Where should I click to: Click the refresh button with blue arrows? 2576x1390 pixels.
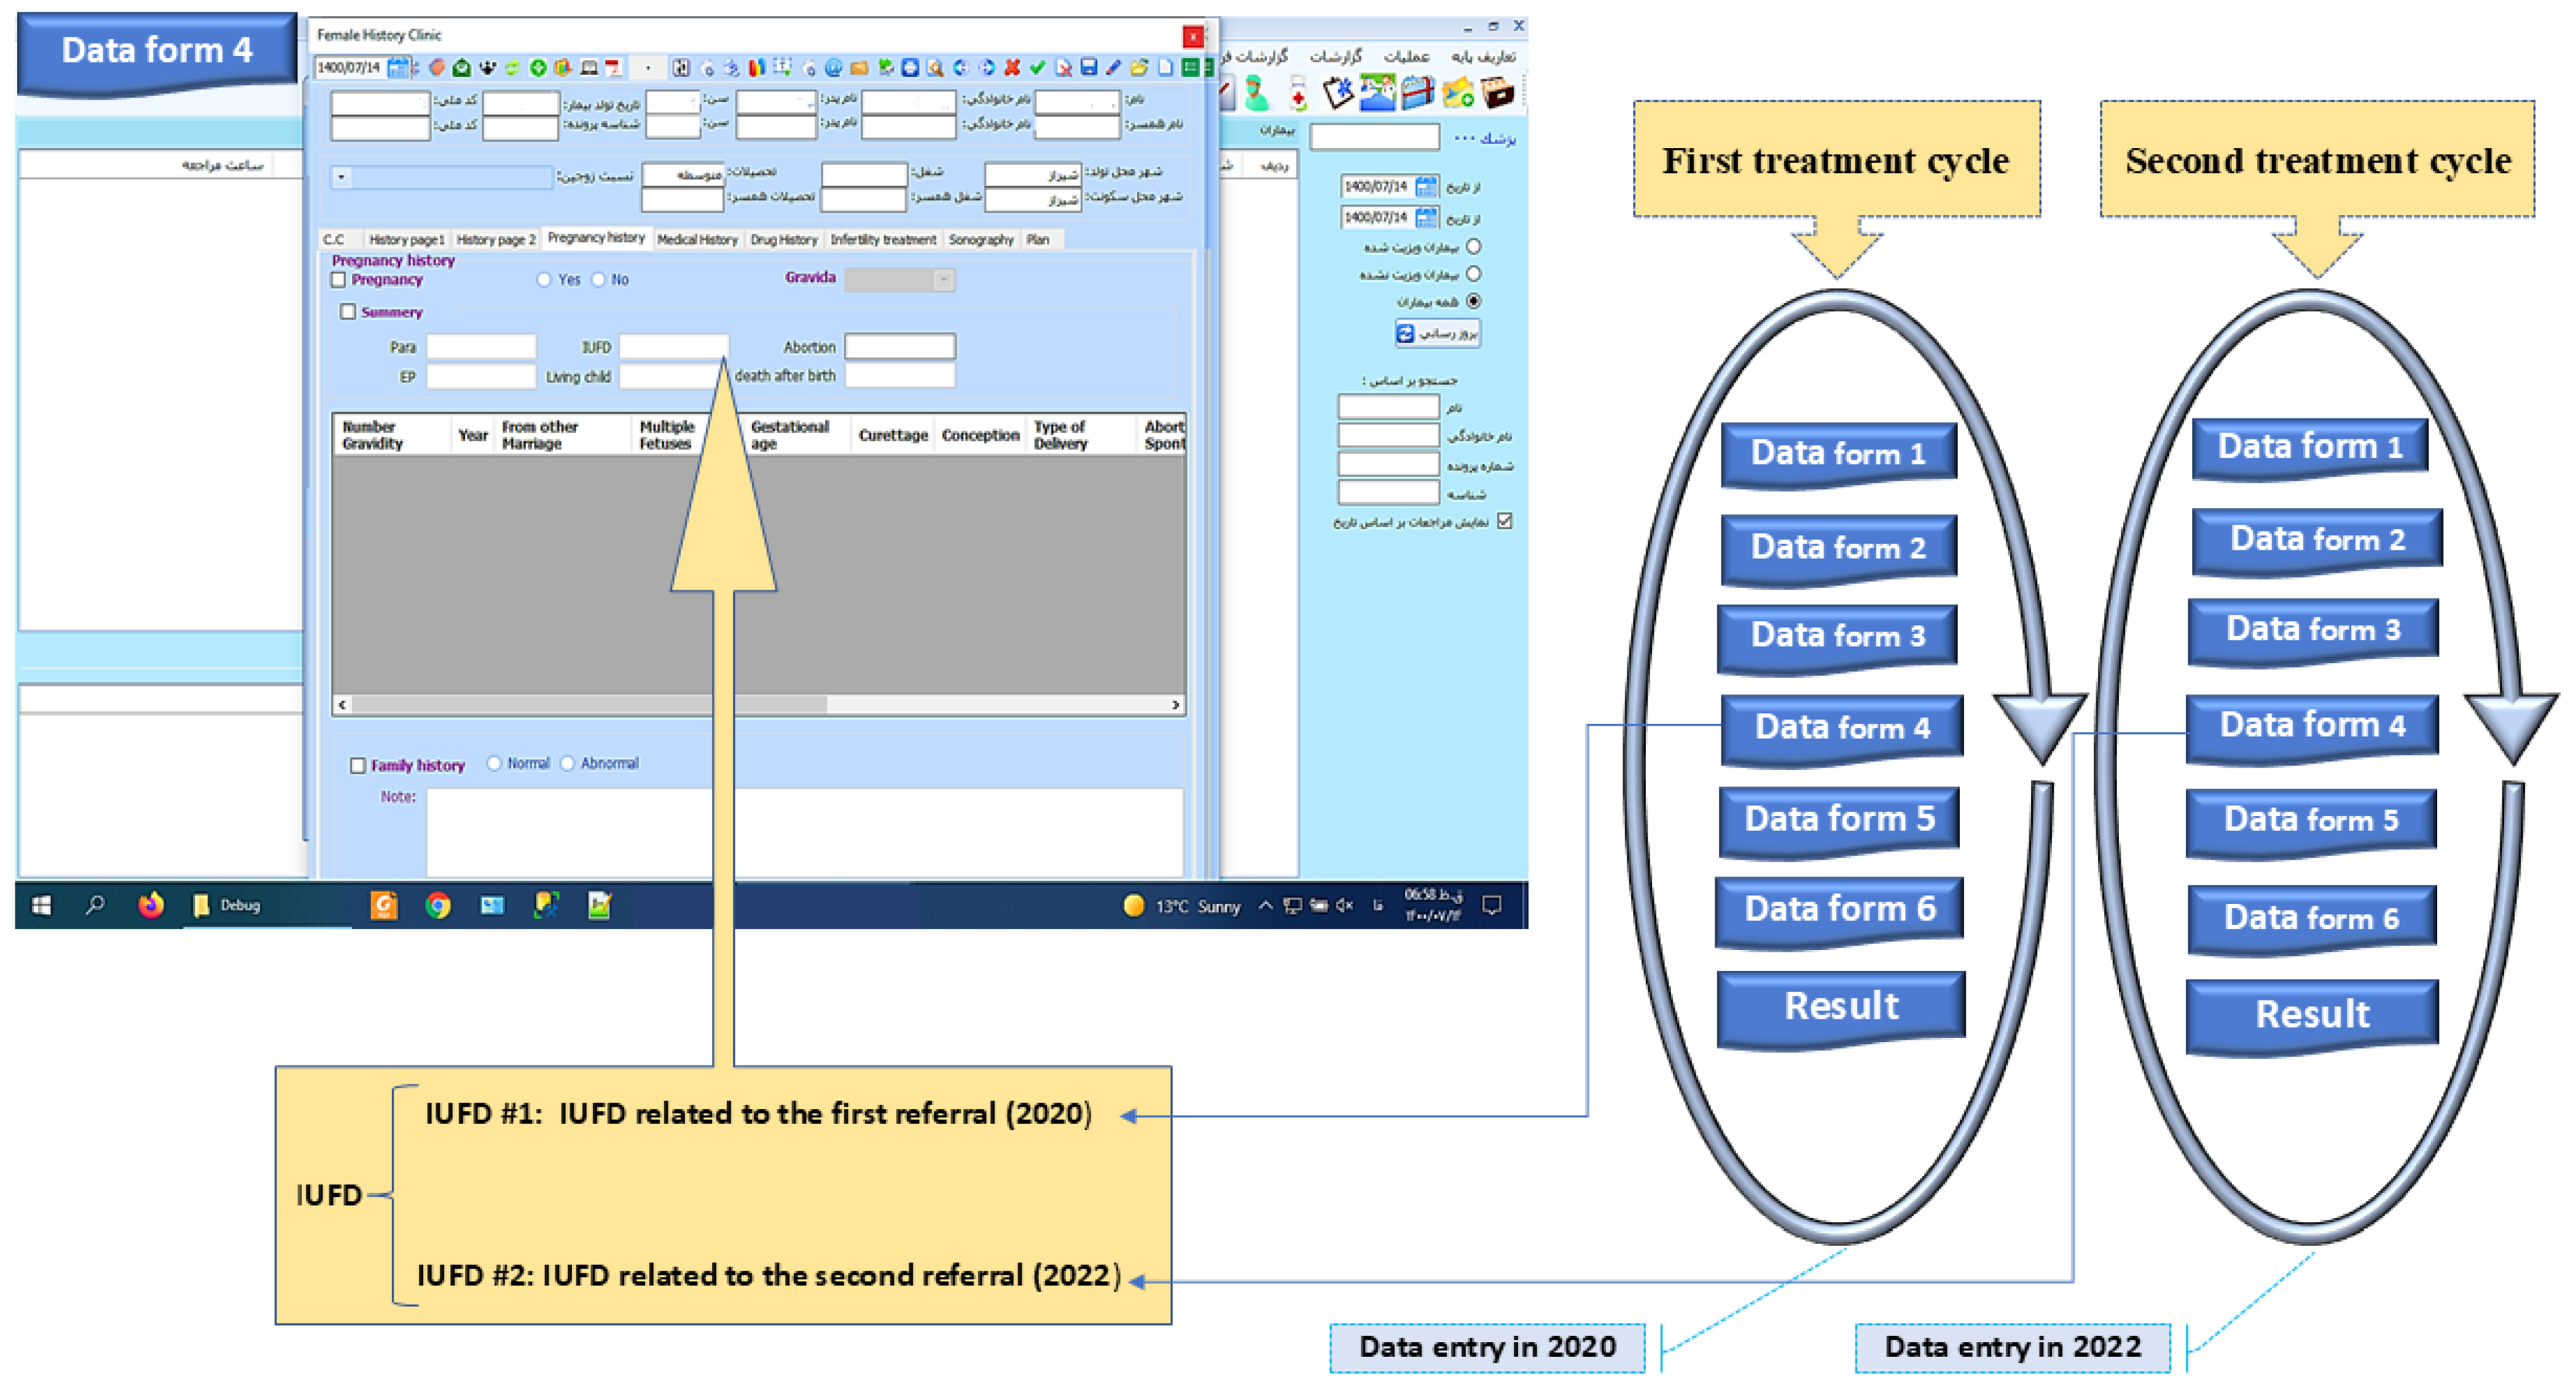[x=1437, y=333]
